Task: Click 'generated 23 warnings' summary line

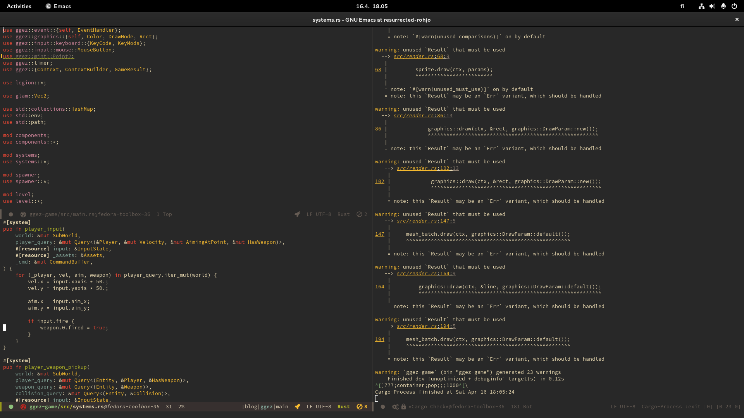Action: [x=468, y=372]
